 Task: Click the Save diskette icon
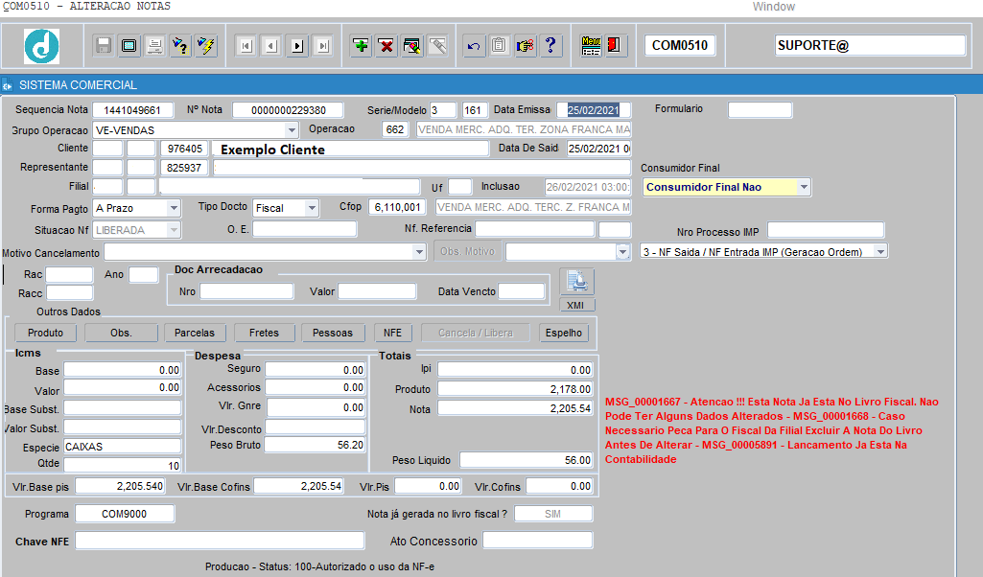click(x=104, y=46)
